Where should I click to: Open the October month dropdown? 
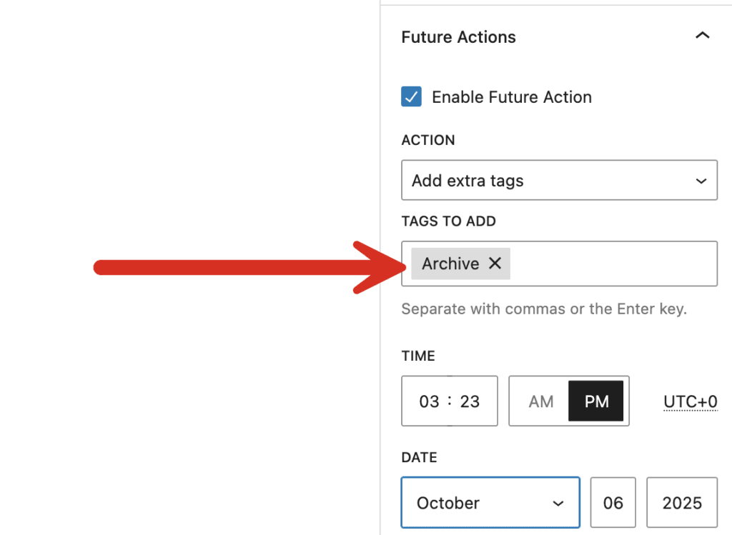(490, 502)
